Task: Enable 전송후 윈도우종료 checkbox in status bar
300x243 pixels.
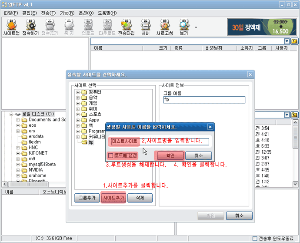Action: click(x=255, y=239)
